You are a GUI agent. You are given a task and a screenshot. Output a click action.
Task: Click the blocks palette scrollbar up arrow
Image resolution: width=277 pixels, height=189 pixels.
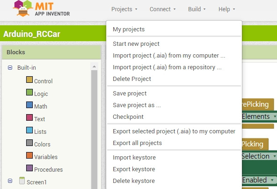click(94, 66)
